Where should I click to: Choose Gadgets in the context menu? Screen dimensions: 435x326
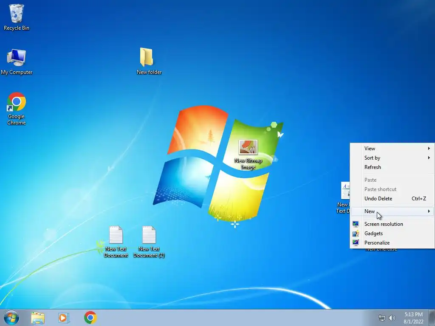click(x=392, y=233)
